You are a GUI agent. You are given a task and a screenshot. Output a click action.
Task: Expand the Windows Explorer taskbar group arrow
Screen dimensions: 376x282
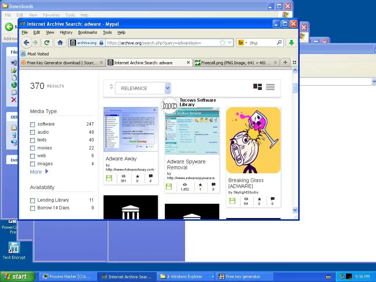[213, 277]
